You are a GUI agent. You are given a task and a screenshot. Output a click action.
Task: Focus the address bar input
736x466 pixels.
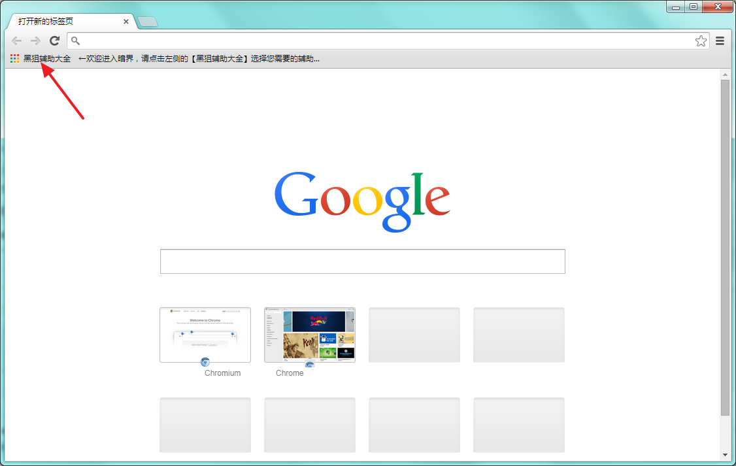coord(387,41)
